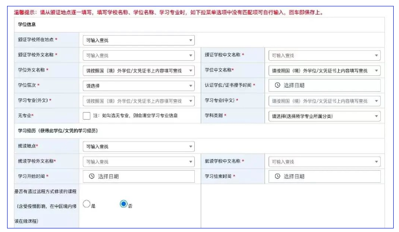399x232 pixels.
Task: Click the 学习开始时间 date field
Action: click(139, 176)
